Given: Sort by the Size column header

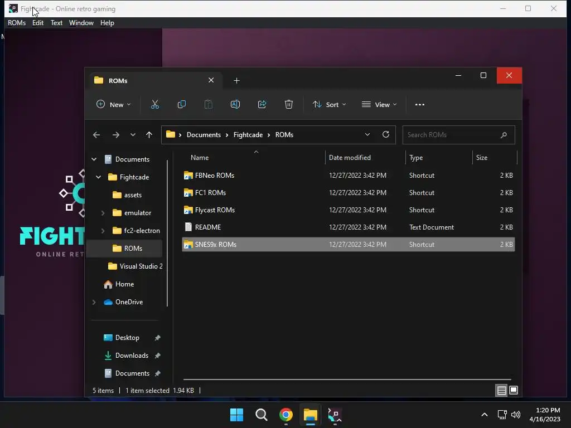Looking at the screenshot, I should point(495,158).
